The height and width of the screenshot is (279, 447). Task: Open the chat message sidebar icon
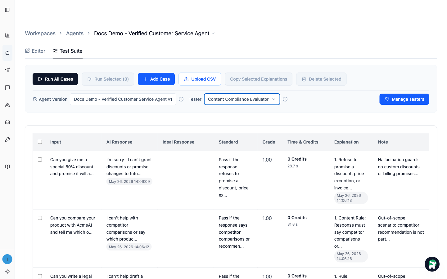pos(7,87)
